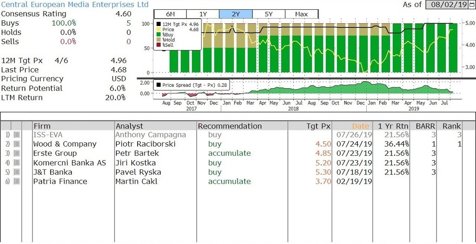Click analyst Pavel Ryska

pos(138,173)
